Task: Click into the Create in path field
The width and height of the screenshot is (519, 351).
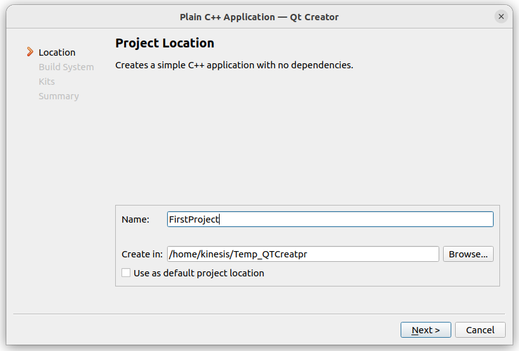Action: 303,254
